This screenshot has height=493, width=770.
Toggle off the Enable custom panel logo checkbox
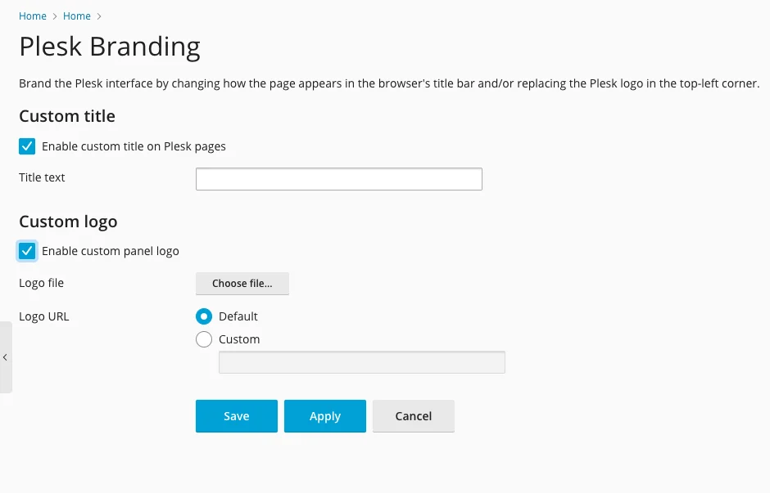pyautogui.click(x=27, y=251)
